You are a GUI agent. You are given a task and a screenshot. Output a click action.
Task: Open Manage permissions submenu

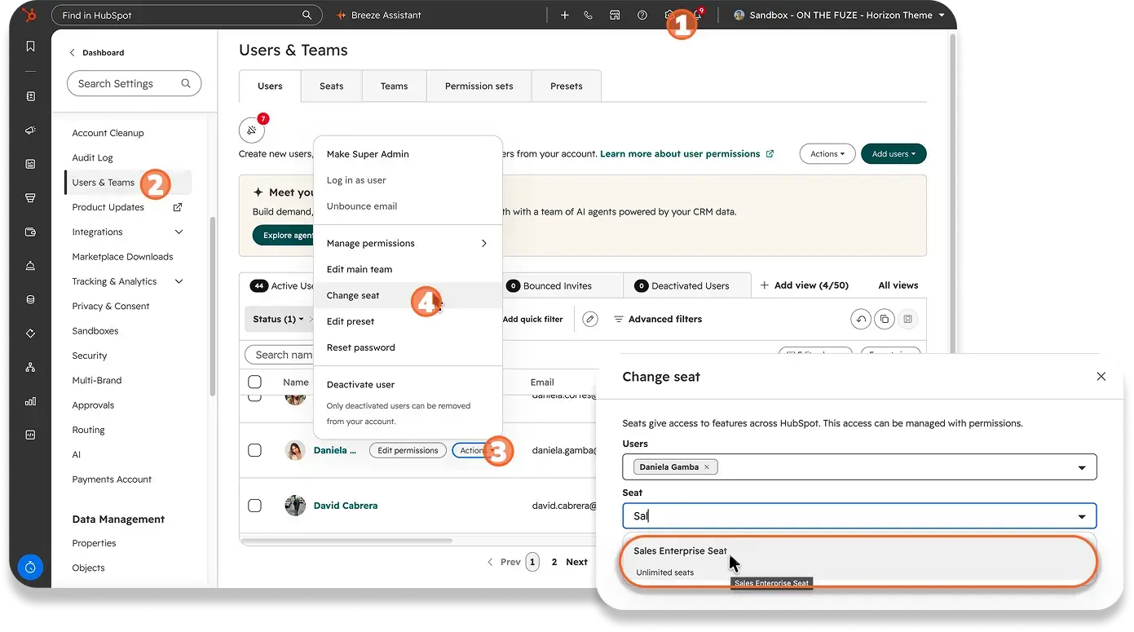point(407,243)
